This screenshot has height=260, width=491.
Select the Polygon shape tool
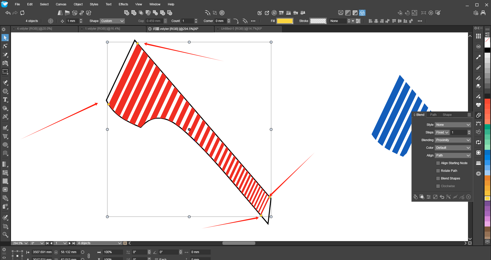click(x=5, y=91)
